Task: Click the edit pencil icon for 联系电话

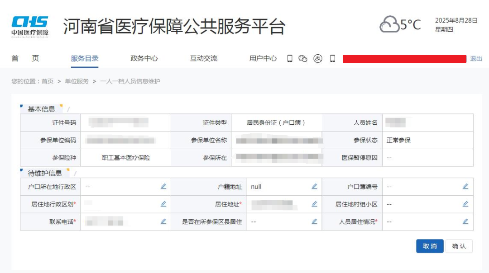Action: 163,221
